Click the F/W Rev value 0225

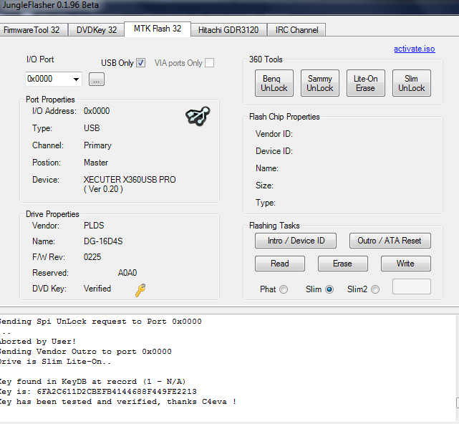(x=92, y=257)
